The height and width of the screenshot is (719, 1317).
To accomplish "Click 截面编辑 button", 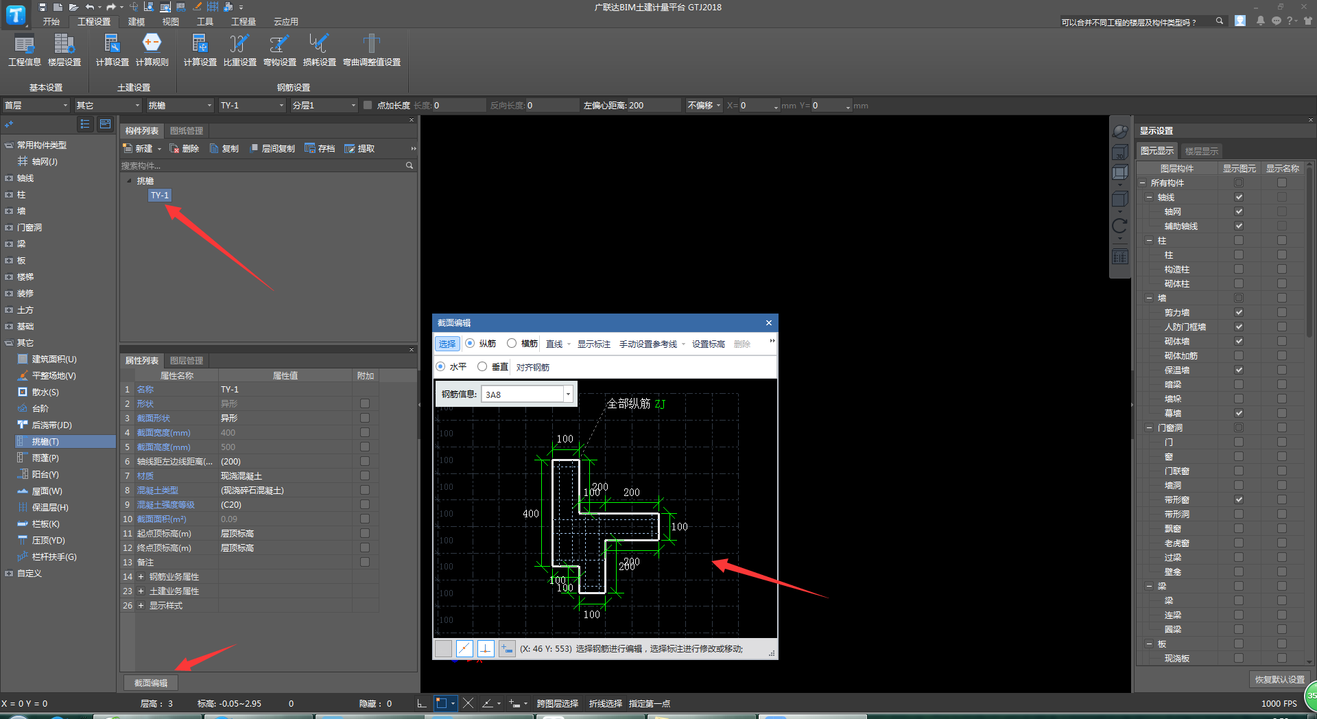I will [x=151, y=683].
